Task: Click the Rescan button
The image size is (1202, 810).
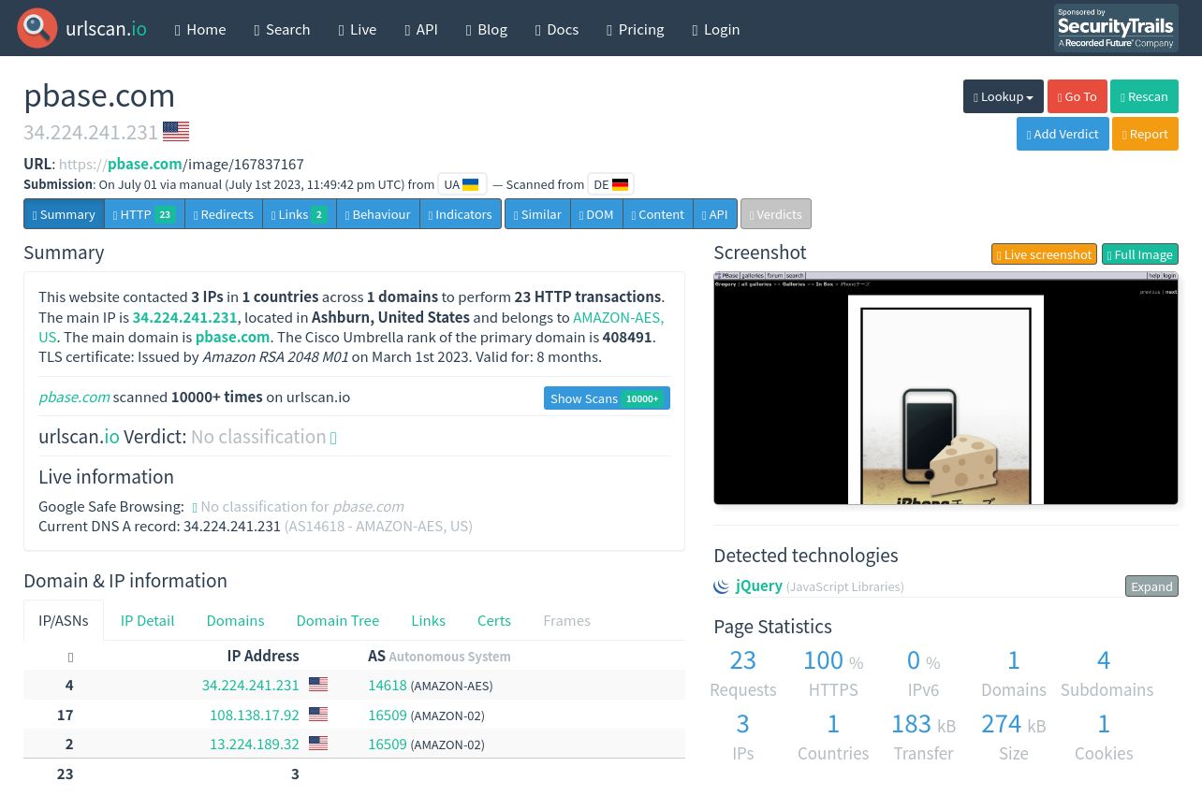Action: (x=1144, y=96)
